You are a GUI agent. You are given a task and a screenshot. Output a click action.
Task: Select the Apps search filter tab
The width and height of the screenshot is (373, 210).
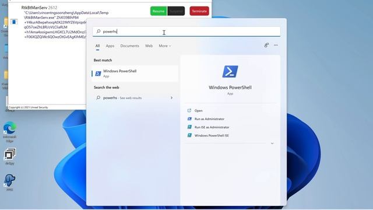[110, 45]
